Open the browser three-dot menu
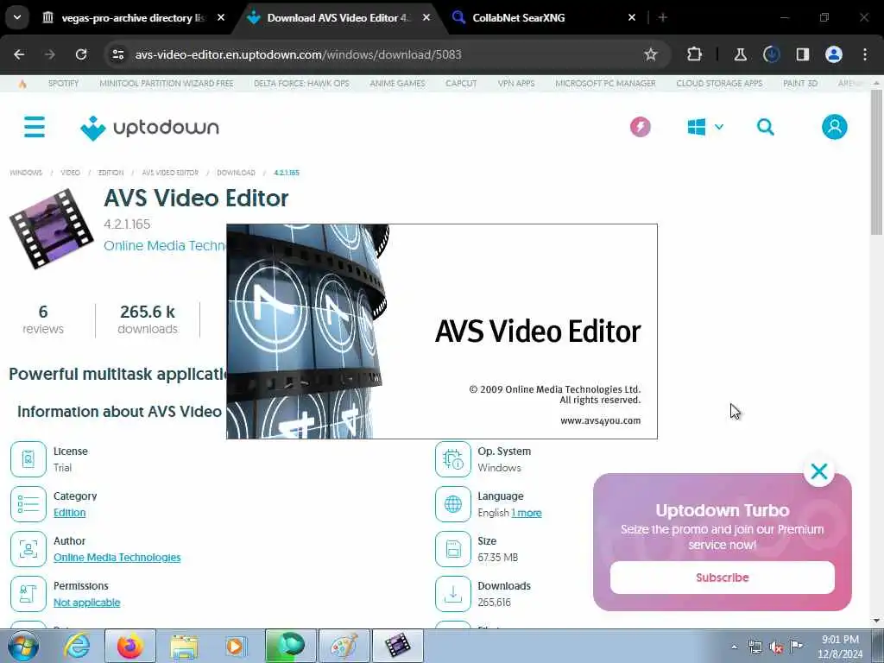The height and width of the screenshot is (663, 884). 865,54
